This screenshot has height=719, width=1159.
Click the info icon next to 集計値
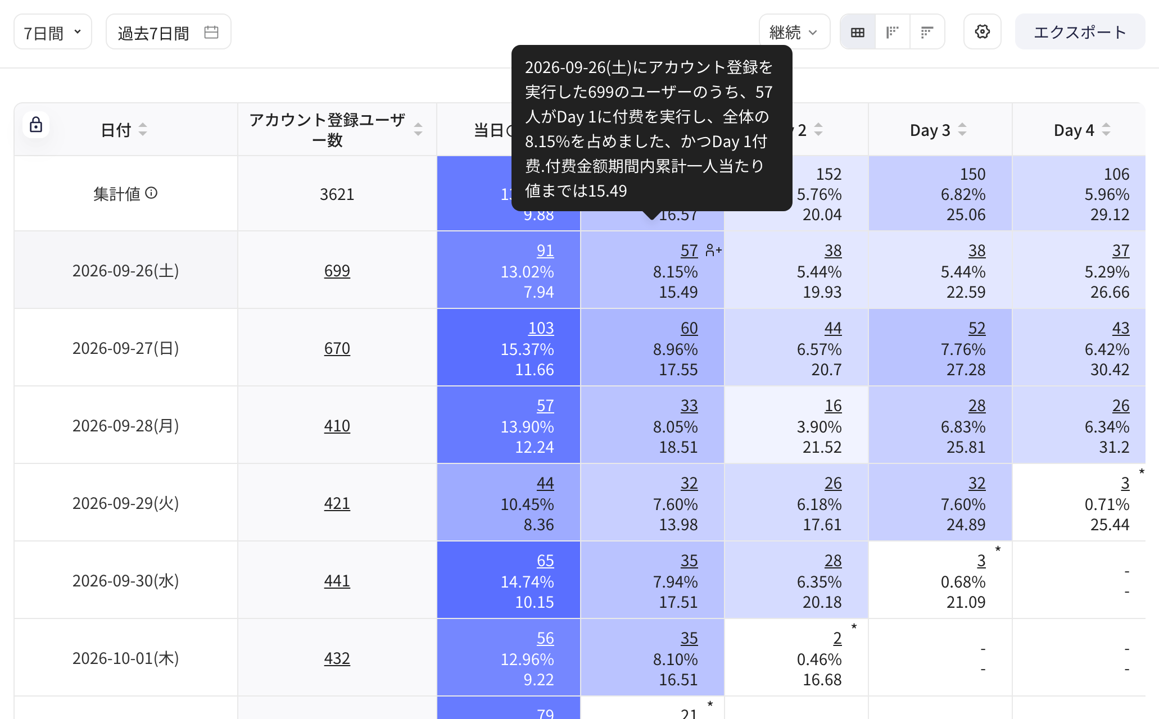tap(151, 193)
